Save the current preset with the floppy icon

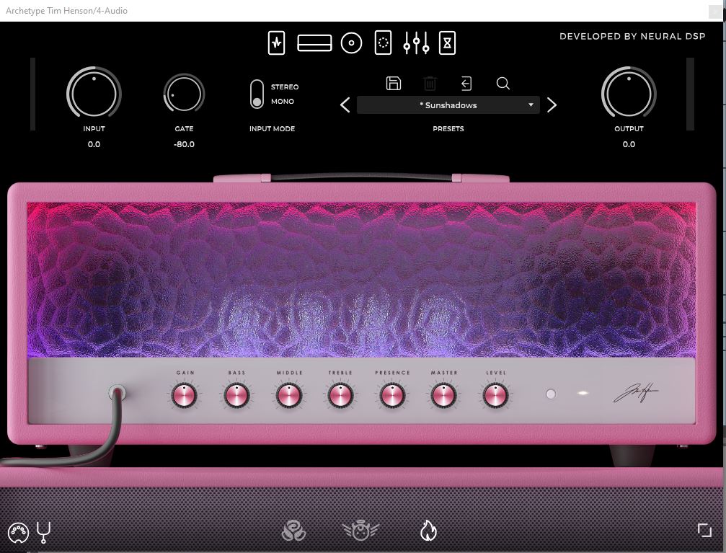click(394, 84)
